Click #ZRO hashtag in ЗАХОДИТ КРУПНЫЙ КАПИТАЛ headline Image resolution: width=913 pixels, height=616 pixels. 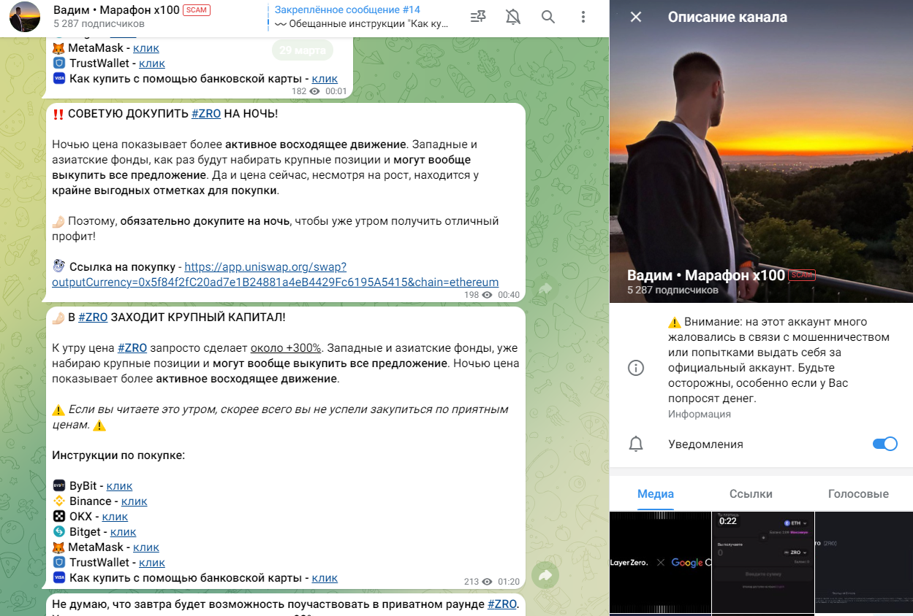click(93, 317)
